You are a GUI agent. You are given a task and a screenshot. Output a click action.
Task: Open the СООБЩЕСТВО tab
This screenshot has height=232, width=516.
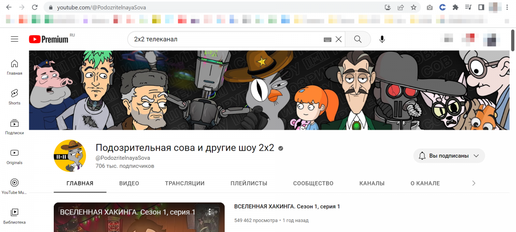(313, 183)
